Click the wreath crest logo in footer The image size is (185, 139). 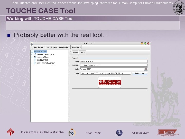pyautogui.click(x=72, y=133)
